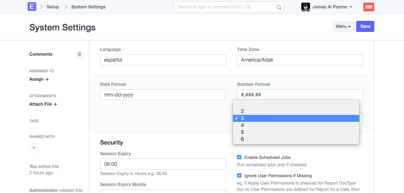Viewport: 404px width, 193px height.
Task: Click the ERPNext home logo icon
Action: point(32,7)
